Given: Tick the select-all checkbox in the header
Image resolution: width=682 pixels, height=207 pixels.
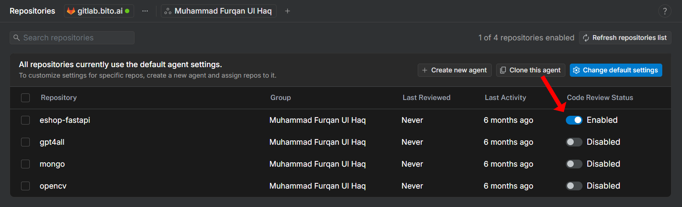Looking at the screenshot, I should click(x=25, y=98).
